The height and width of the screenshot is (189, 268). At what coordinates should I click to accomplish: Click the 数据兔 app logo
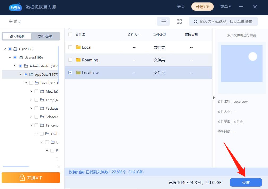15,7
